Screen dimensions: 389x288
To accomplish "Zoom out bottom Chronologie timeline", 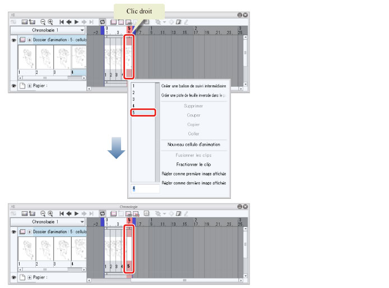I will [x=43, y=213].
